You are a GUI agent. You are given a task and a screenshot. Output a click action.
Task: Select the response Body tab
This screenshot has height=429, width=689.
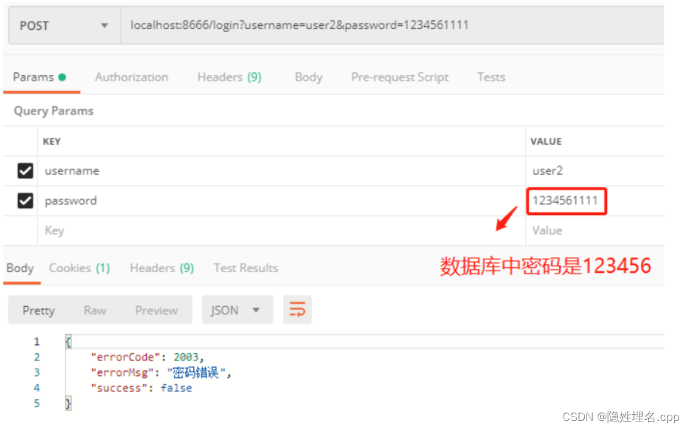point(20,268)
